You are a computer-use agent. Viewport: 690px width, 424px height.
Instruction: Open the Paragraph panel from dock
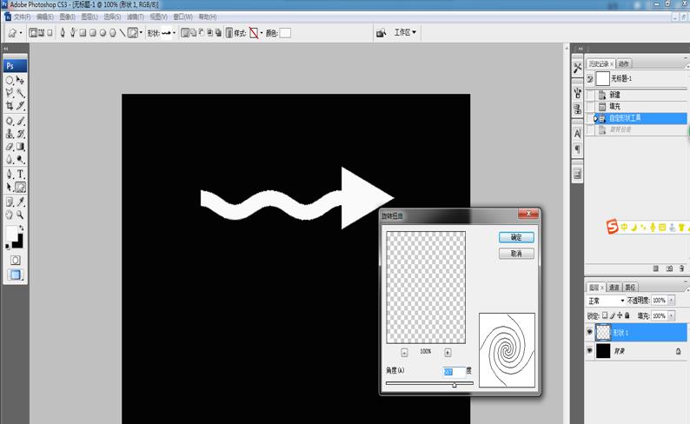click(577, 149)
